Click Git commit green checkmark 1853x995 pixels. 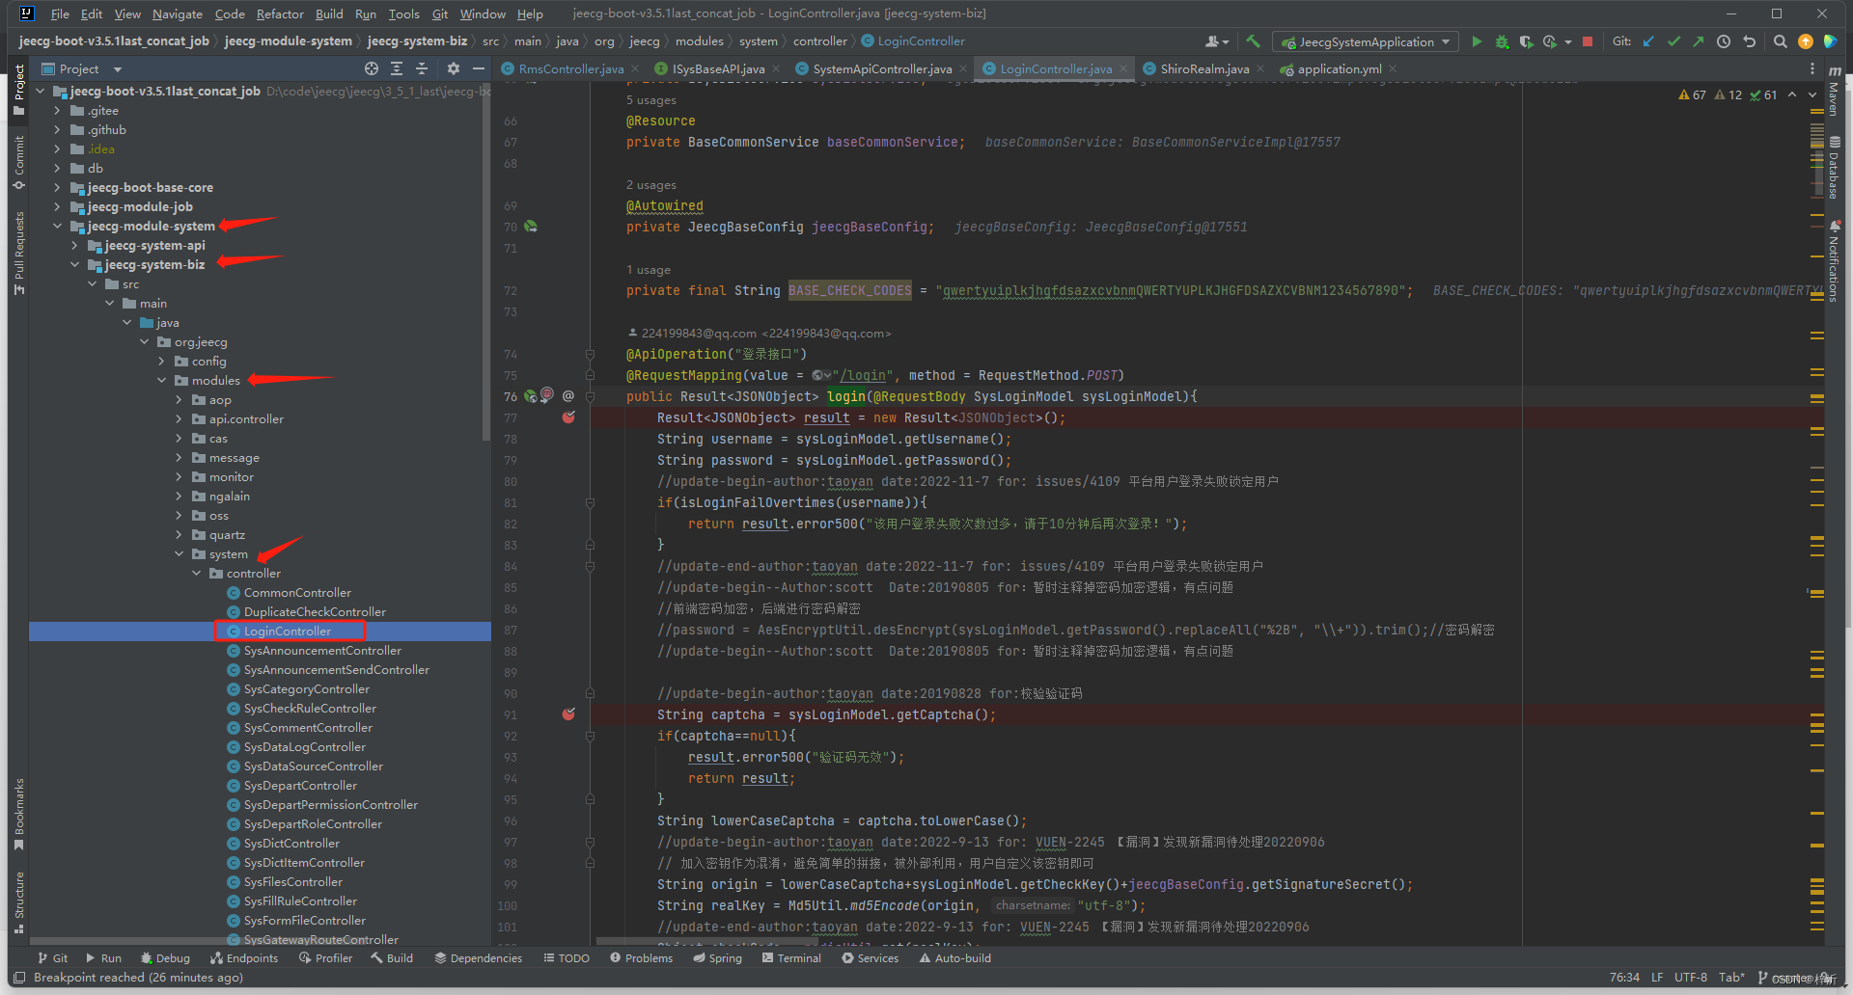coord(1673,41)
